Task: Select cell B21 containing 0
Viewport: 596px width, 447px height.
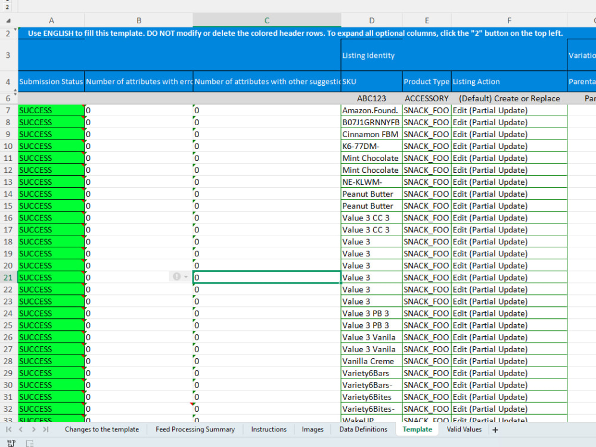Action: coord(139,278)
